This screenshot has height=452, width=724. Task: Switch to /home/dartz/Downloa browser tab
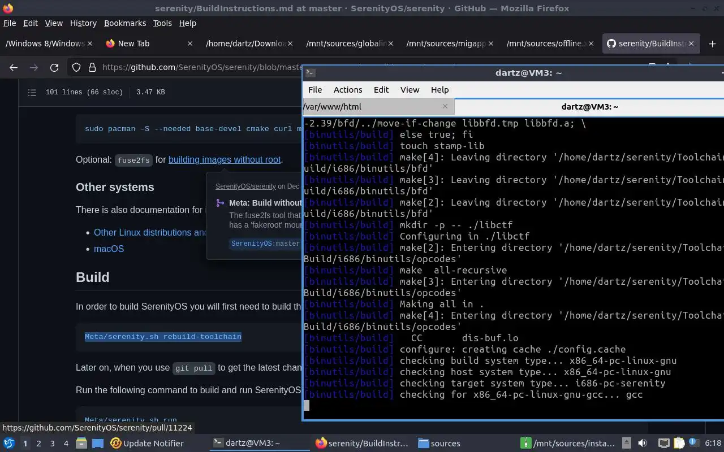click(249, 44)
